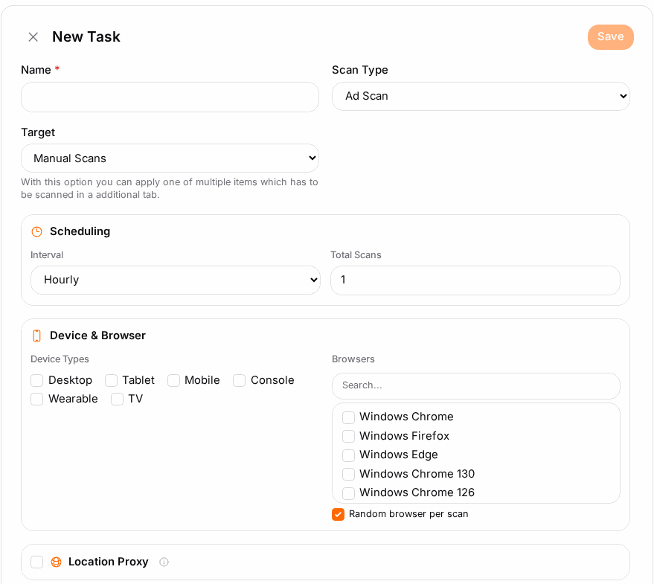Image resolution: width=654 pixels, height=584 pixels.
Task: Select the Windows Chrome 130 checkbox
Action: [x=348, y=475]
